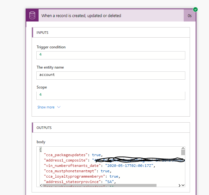Click the Trigger condition value field

point(111,55)
